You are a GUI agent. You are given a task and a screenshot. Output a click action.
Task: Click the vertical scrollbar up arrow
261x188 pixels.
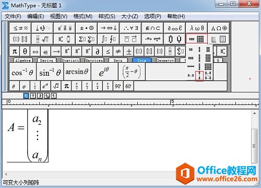[254, 114]
